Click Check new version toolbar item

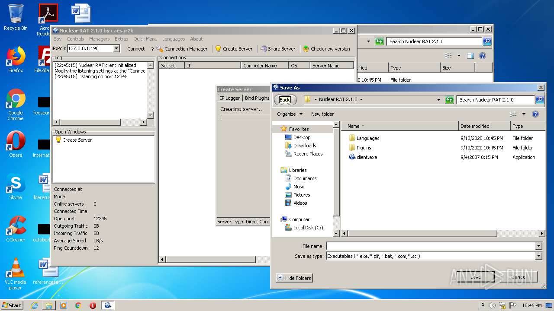(x=326, y=49)
